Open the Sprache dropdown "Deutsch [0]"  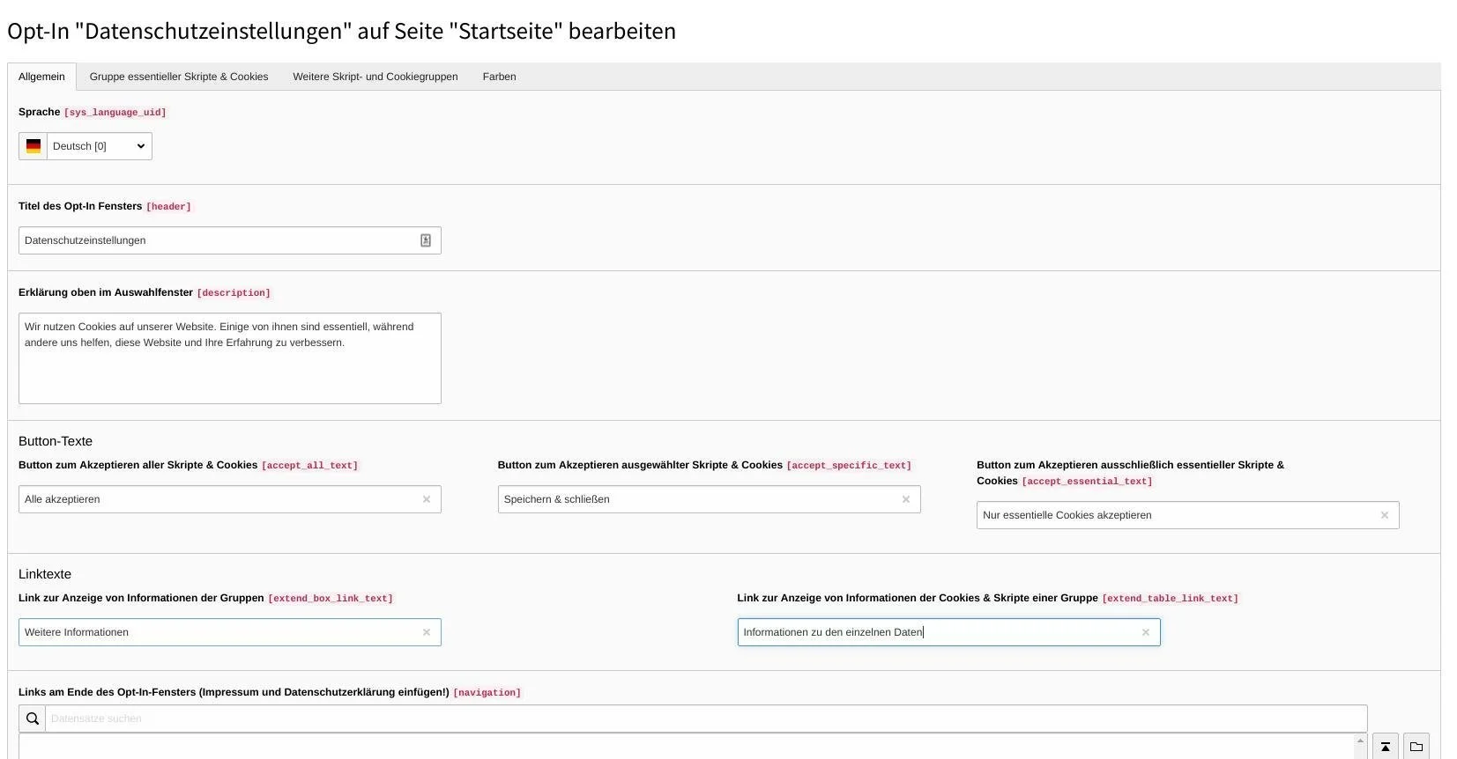point(99,146)
